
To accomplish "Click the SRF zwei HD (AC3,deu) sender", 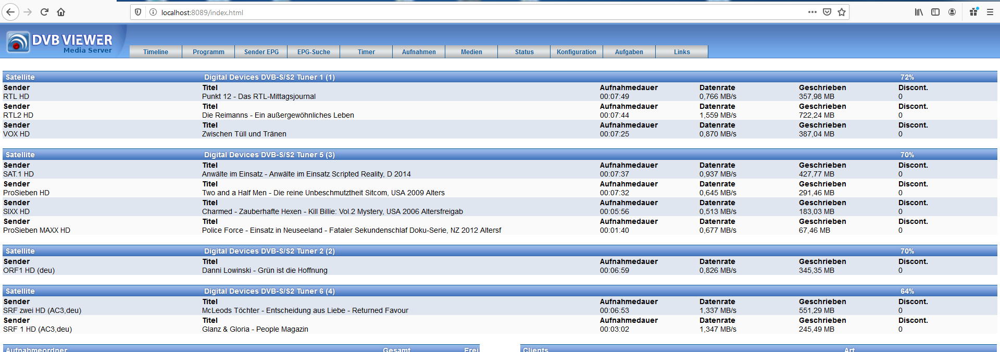I will click(42, 310).
